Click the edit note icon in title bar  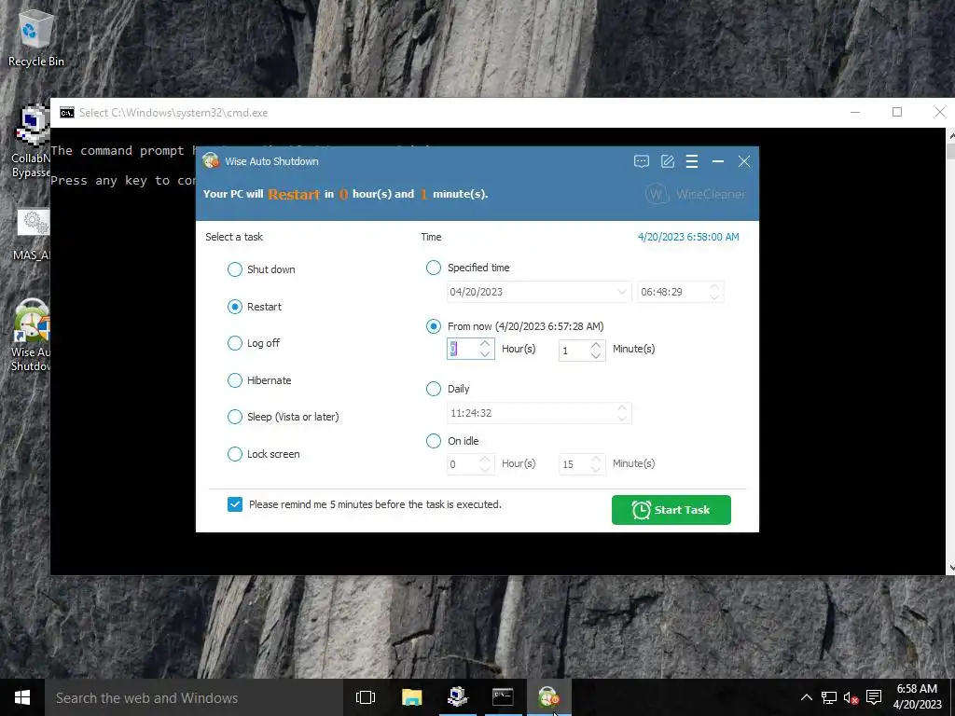coord(668,161)
